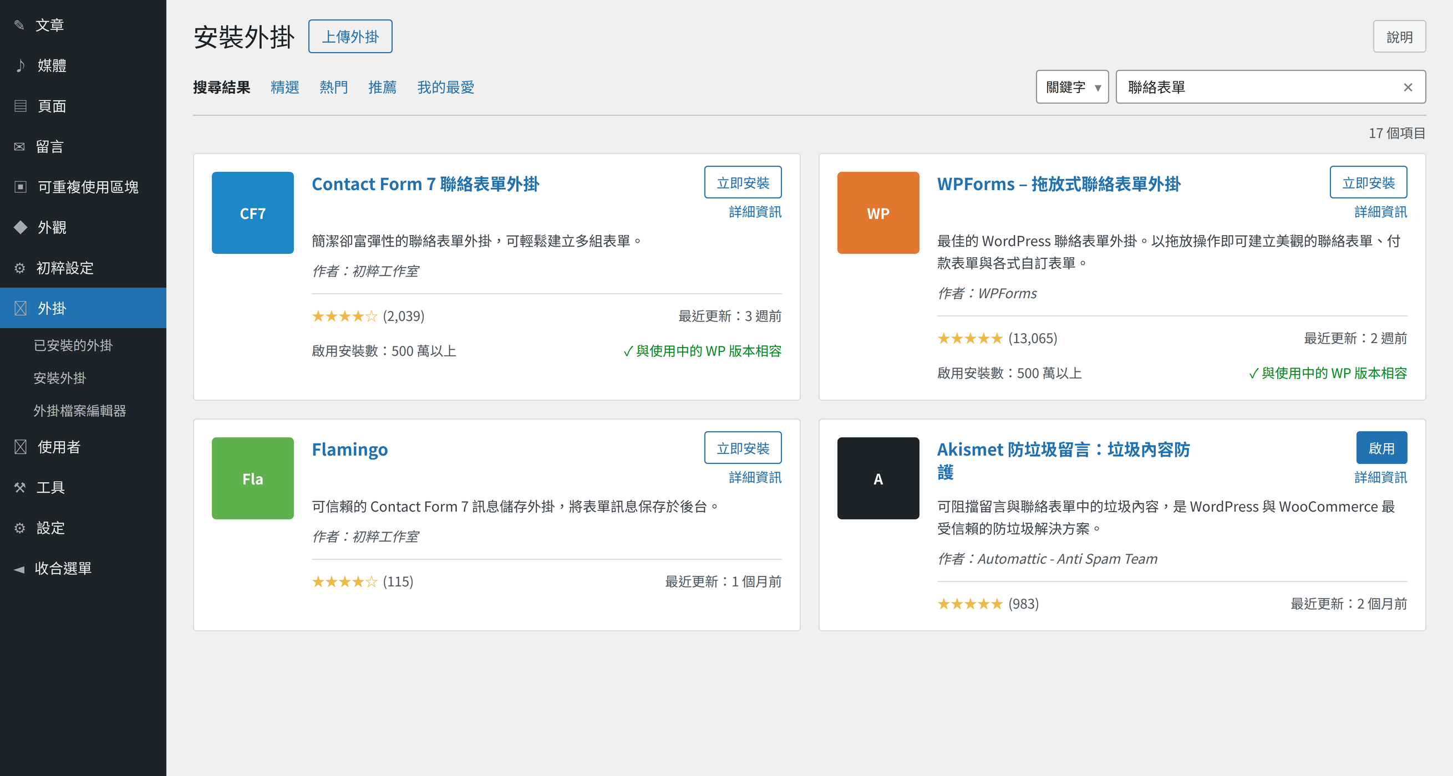Click the 上傳外掛 button
Screen dimensions: 1453x776
click(350, 37)
